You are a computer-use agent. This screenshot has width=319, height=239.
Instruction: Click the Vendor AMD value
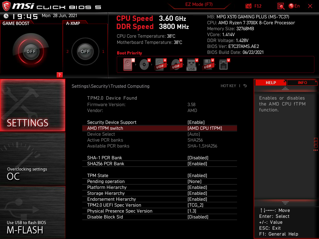point(192,110)
